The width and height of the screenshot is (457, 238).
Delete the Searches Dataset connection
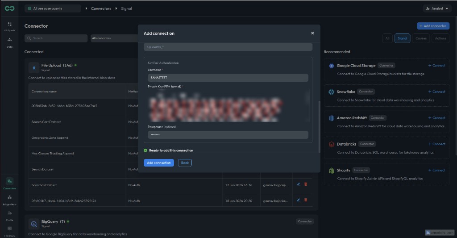[x=306, y=184]
